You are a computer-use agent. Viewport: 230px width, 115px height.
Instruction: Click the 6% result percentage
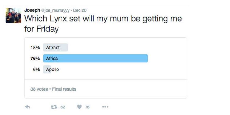[36, 70]
